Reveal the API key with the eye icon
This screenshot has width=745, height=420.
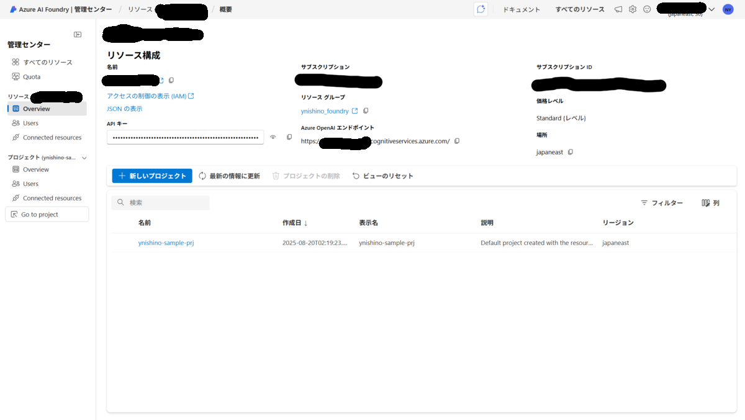click(273, 137)
